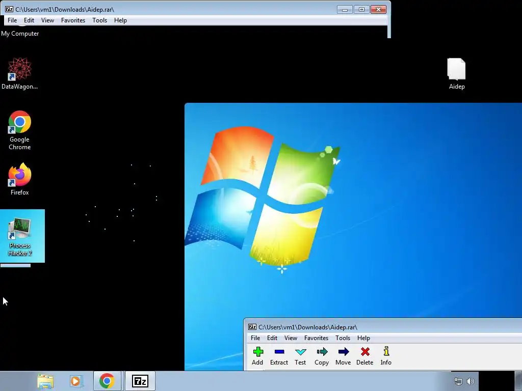Open File menu in the lower 7-Zip window

[255, 338]
